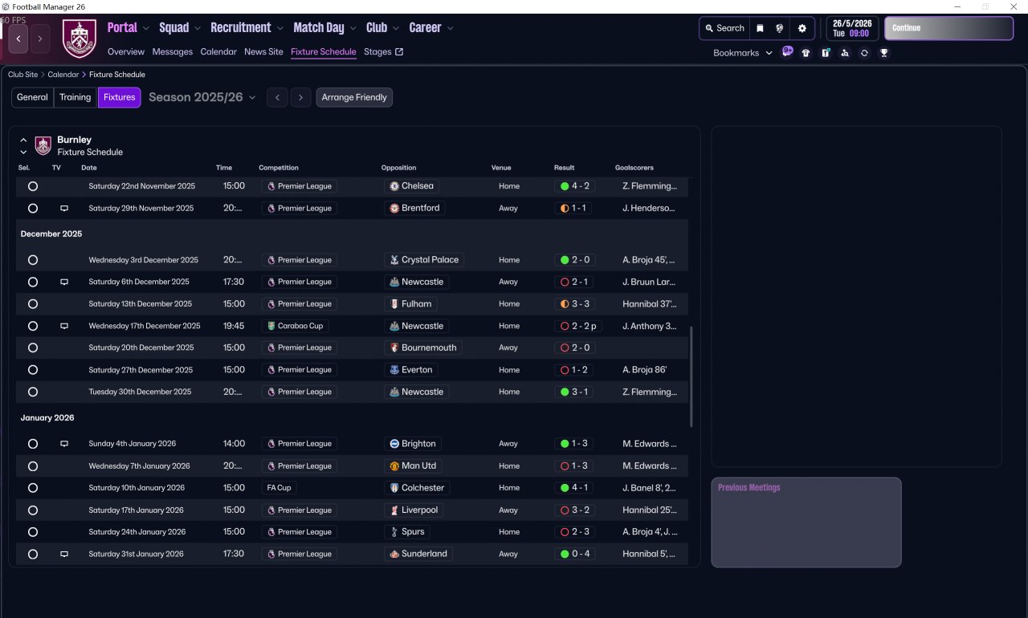Select the Colchester FA Cup fixture radio button
The image size is (1028, 618).
(x=33, y=488)
